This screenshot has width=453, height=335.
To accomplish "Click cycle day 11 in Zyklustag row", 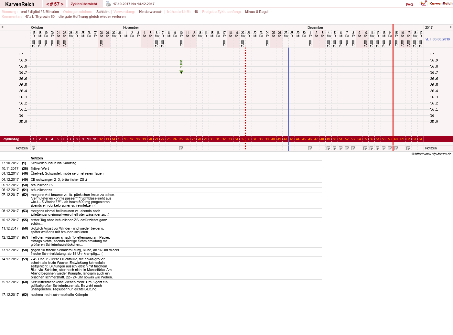I will pyautogui.click(x=95, y=139).
